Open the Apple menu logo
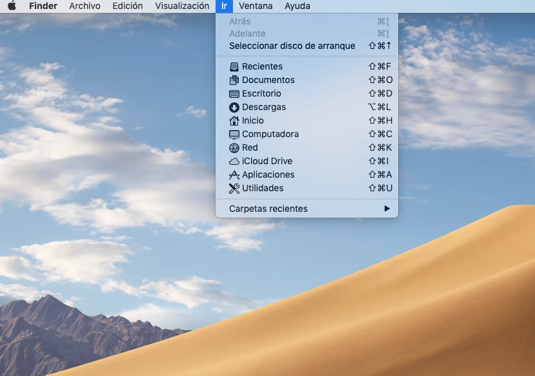The height and width of the screenshot is (376, 535). tap(12, 6)
